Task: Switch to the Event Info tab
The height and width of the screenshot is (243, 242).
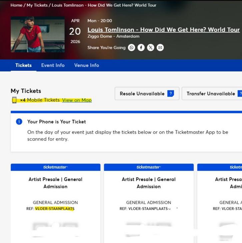Action: [53, 65]
